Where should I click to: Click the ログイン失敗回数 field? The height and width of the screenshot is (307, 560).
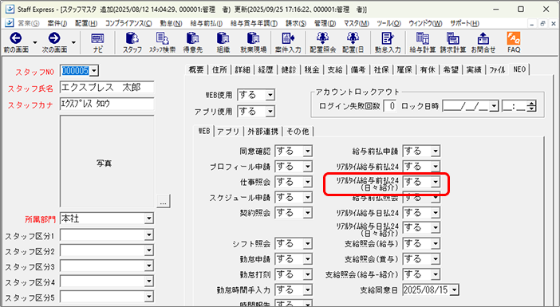[x=389, y=106]
